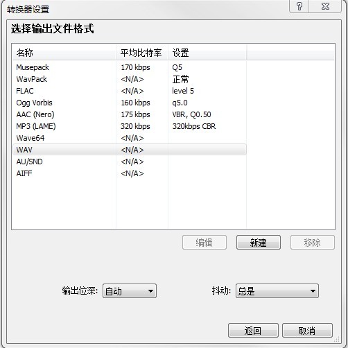Select the WavPack format entry
This screenshot has height=348, width=348.
pos(130,79)
